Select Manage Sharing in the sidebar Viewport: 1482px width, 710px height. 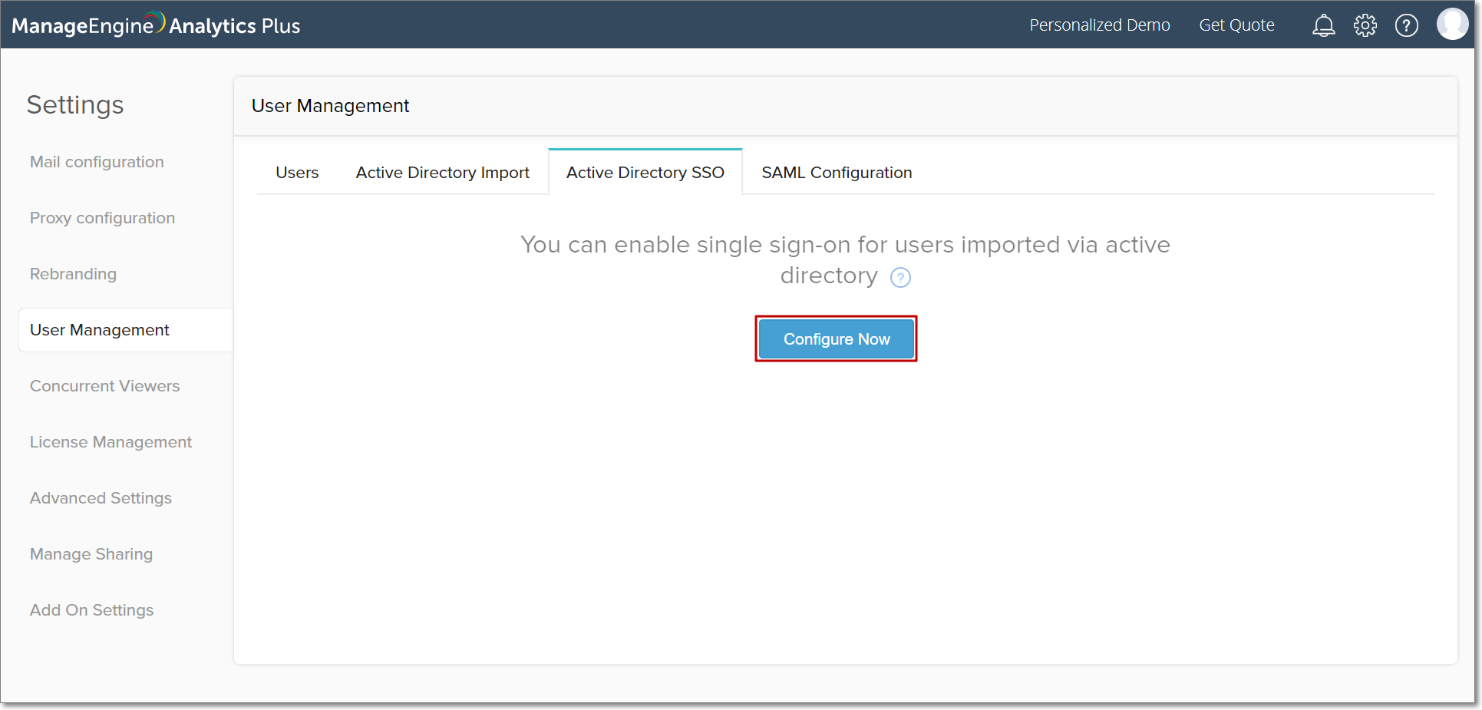[91, 554]
